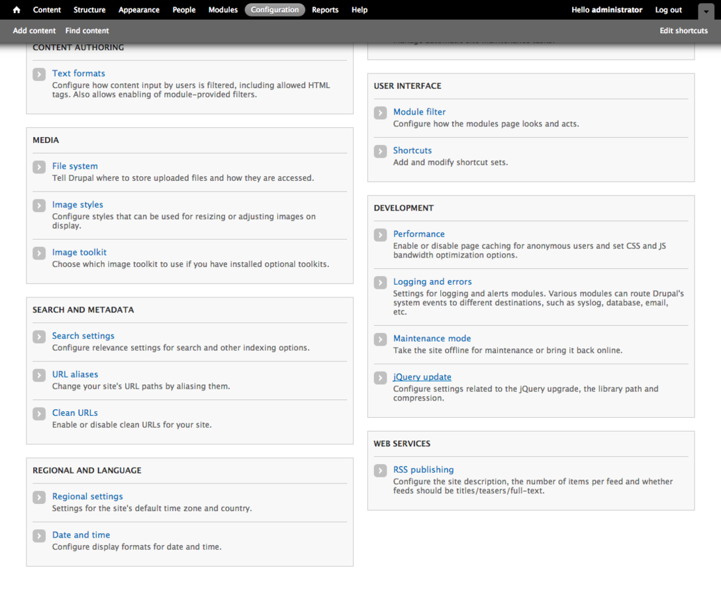Open Regional settings page
Image resolution: width=721 pixels, height=596 pixels.
click(87, 496)
